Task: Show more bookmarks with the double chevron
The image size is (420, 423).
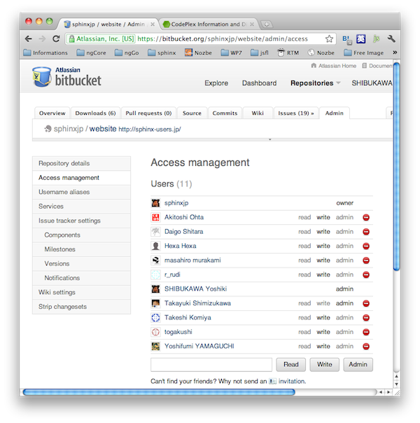Action: point(395,53)
